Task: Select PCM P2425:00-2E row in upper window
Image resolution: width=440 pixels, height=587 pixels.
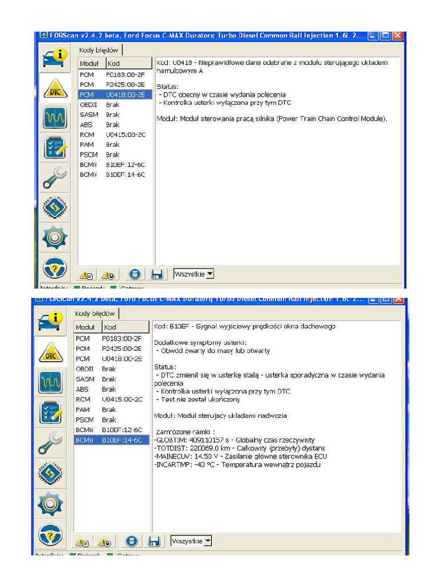Action: tap(115, 85)
